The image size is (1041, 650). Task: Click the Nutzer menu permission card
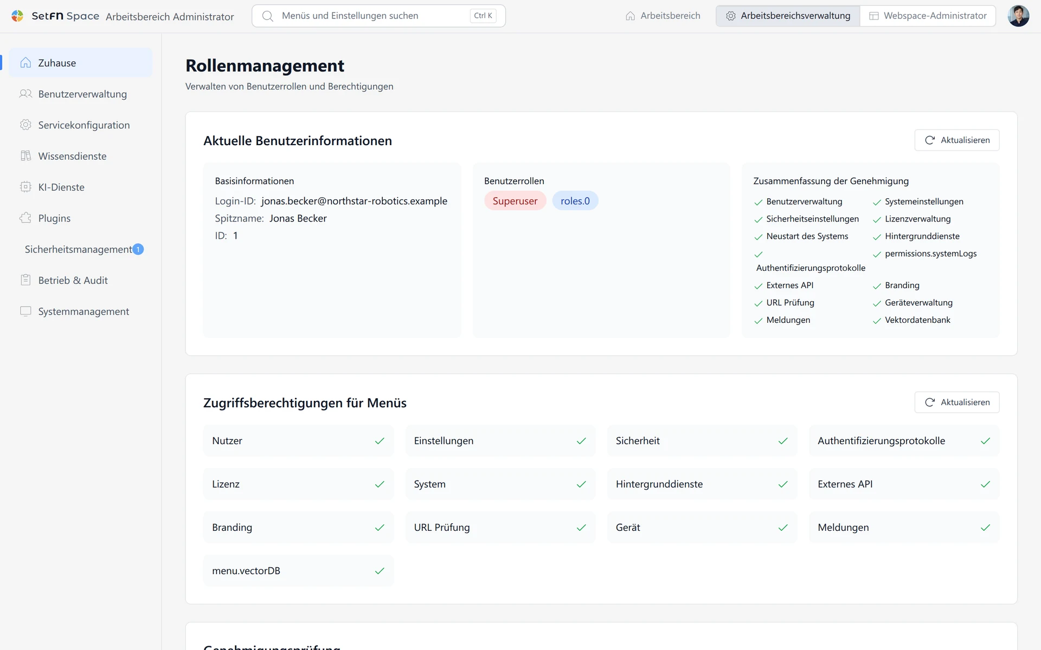298,440
